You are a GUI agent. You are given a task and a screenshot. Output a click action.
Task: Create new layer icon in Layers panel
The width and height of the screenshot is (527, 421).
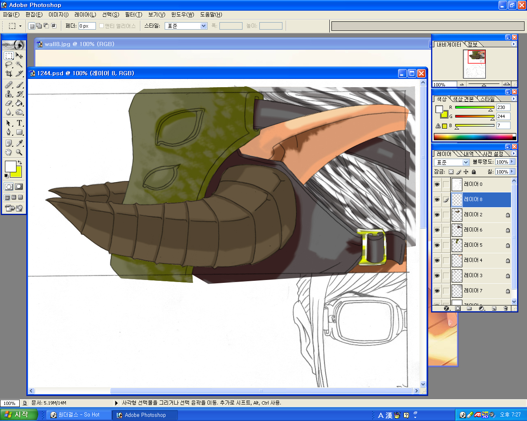click(x=494, y=308)
